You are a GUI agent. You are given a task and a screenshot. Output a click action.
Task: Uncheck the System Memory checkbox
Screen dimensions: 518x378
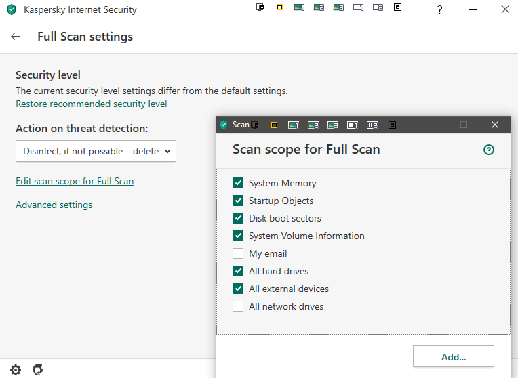238,183
